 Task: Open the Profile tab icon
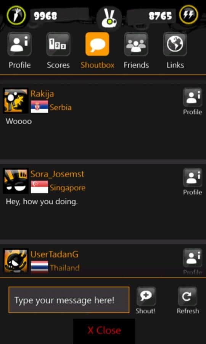pos(19,44)
